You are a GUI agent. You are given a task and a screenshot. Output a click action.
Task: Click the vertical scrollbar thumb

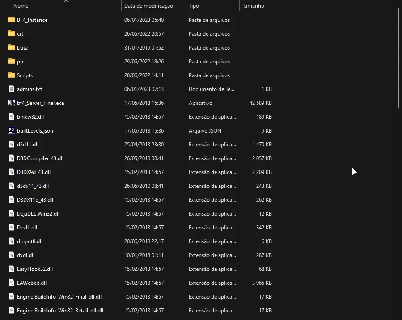click(x=398, y=58)
